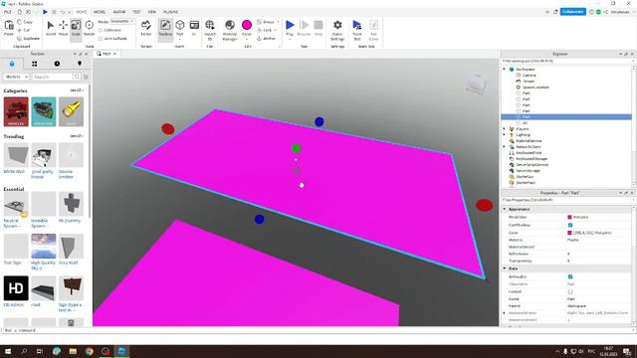Click the Anchor button

267,39
